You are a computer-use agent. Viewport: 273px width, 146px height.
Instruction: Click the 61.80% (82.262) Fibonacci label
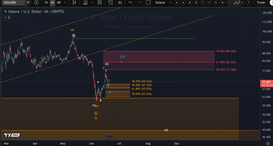coord(226,62)
